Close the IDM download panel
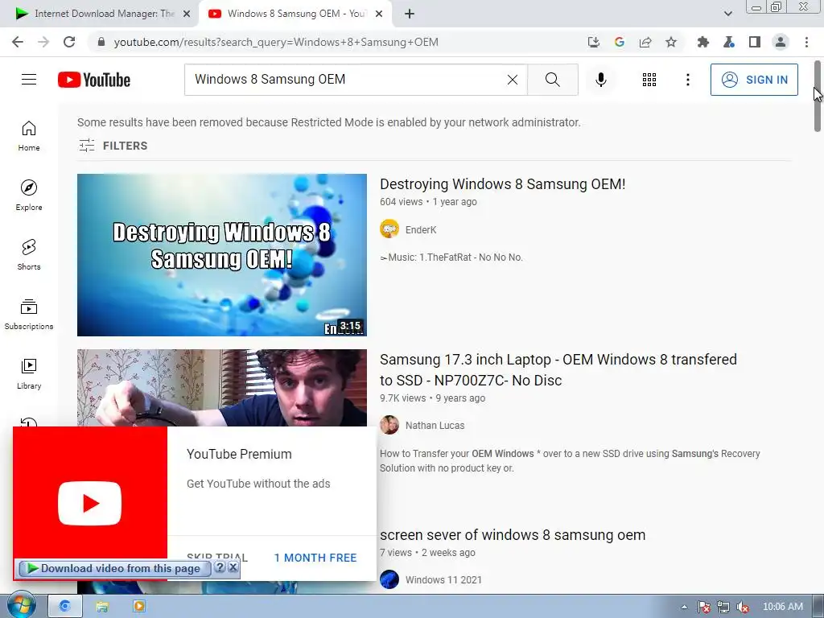824x618 pixels. 233,567
